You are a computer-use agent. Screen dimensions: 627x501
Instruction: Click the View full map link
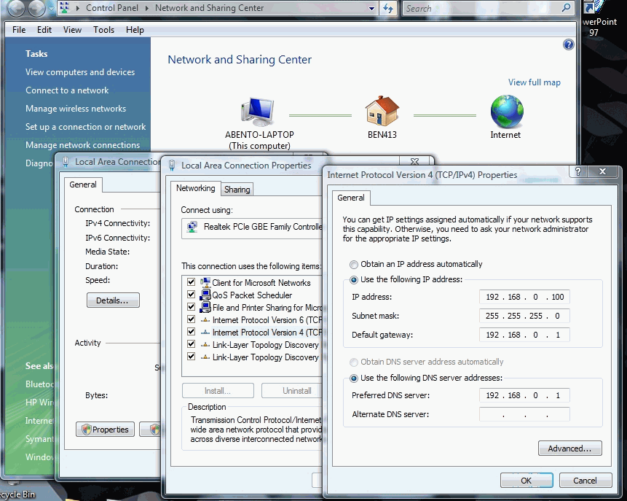535,82
